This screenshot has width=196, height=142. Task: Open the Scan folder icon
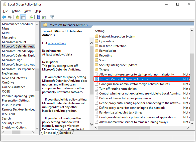pyautogui.click(x=96, y=60)
